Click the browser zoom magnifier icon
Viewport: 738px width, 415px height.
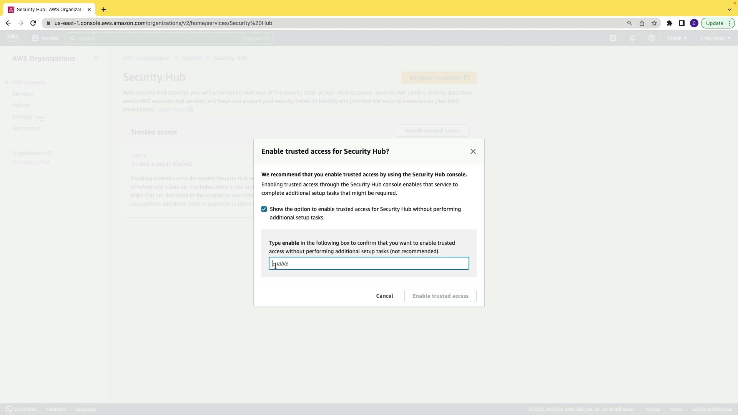629,23
